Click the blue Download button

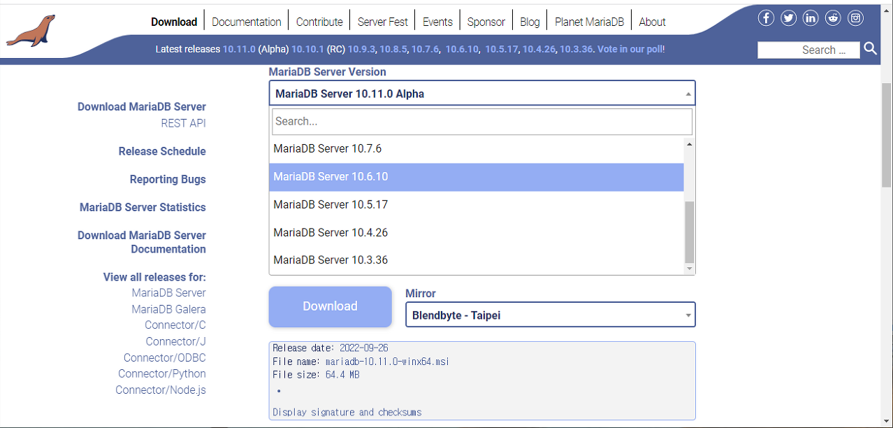[330, 306]
